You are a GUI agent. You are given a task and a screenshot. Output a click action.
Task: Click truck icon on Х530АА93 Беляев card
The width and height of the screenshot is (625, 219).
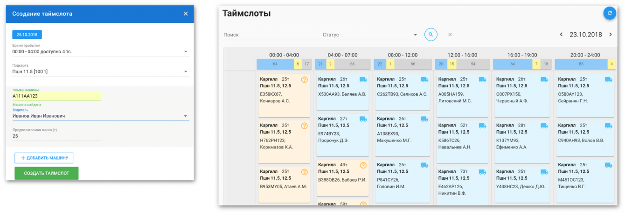pyautogui.click(x=363, y=80)
